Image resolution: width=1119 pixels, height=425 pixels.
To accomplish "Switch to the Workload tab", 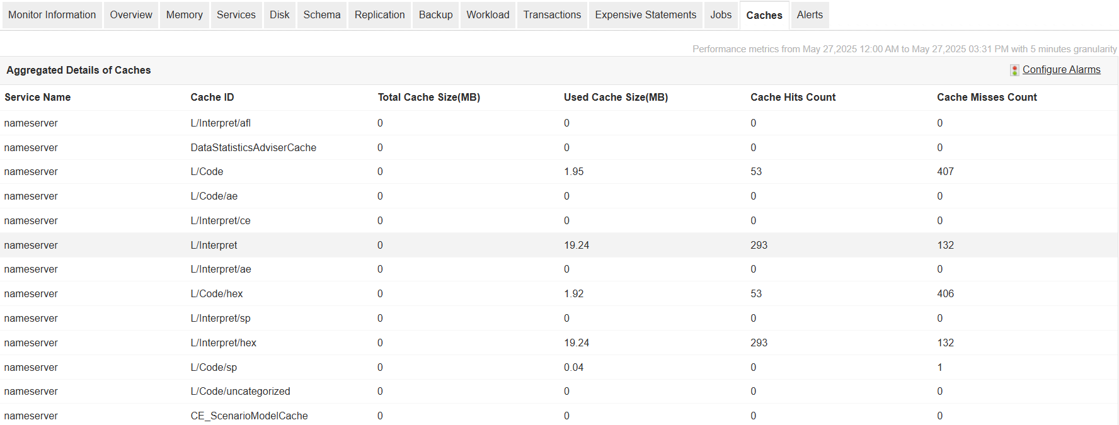I will 488,14.
